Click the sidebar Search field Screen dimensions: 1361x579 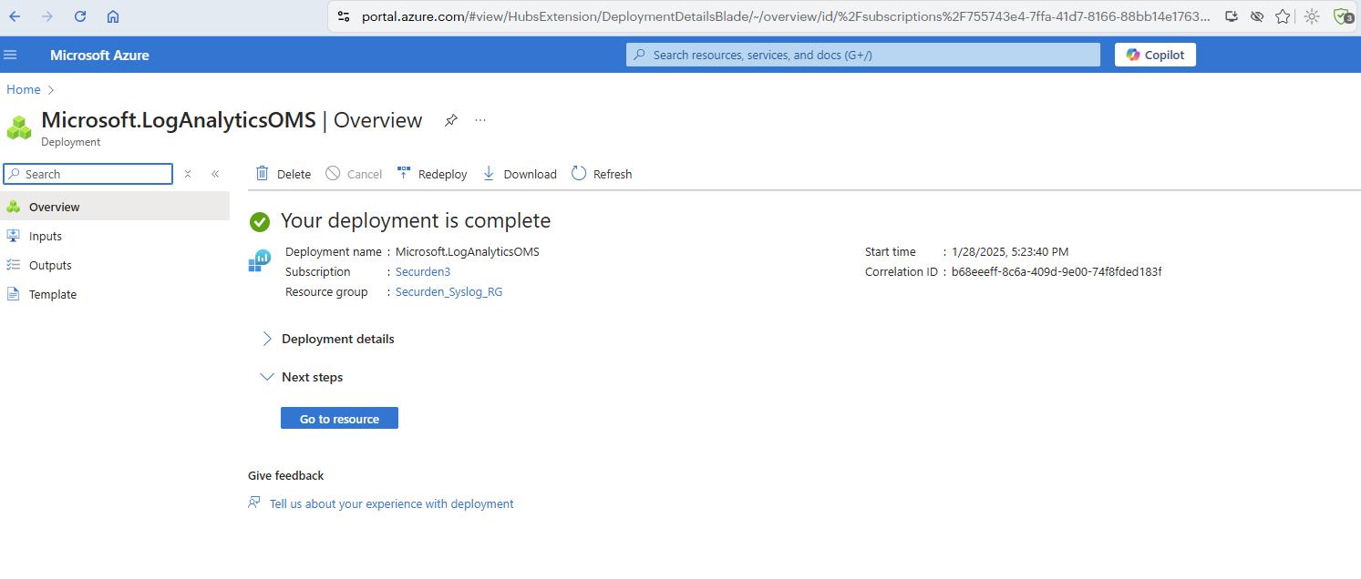point(88,174)
